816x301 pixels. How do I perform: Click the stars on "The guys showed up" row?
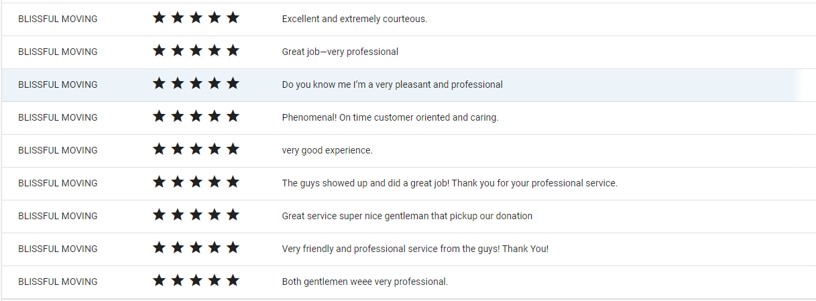click(x=196, y=182)
